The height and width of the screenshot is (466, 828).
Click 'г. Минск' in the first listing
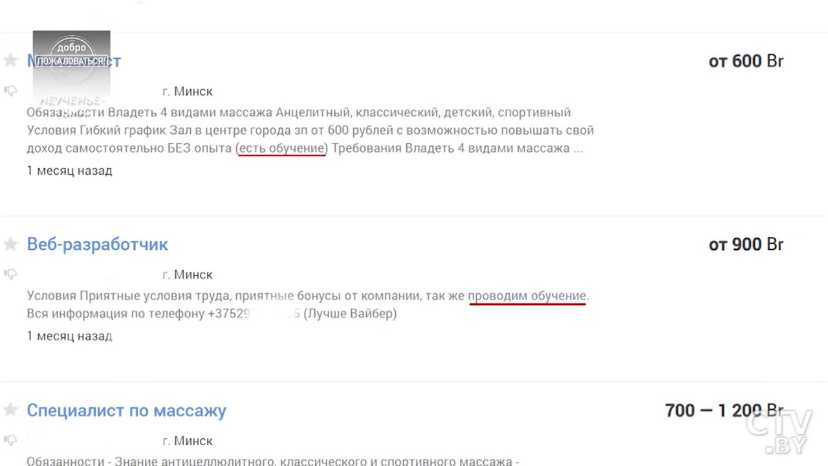[x=188, y=91]
